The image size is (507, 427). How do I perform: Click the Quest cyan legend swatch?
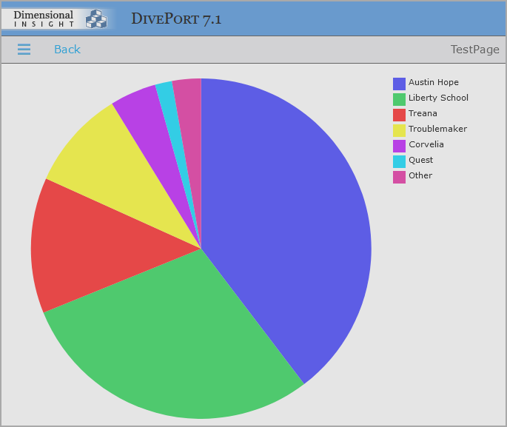pos(399,161)
